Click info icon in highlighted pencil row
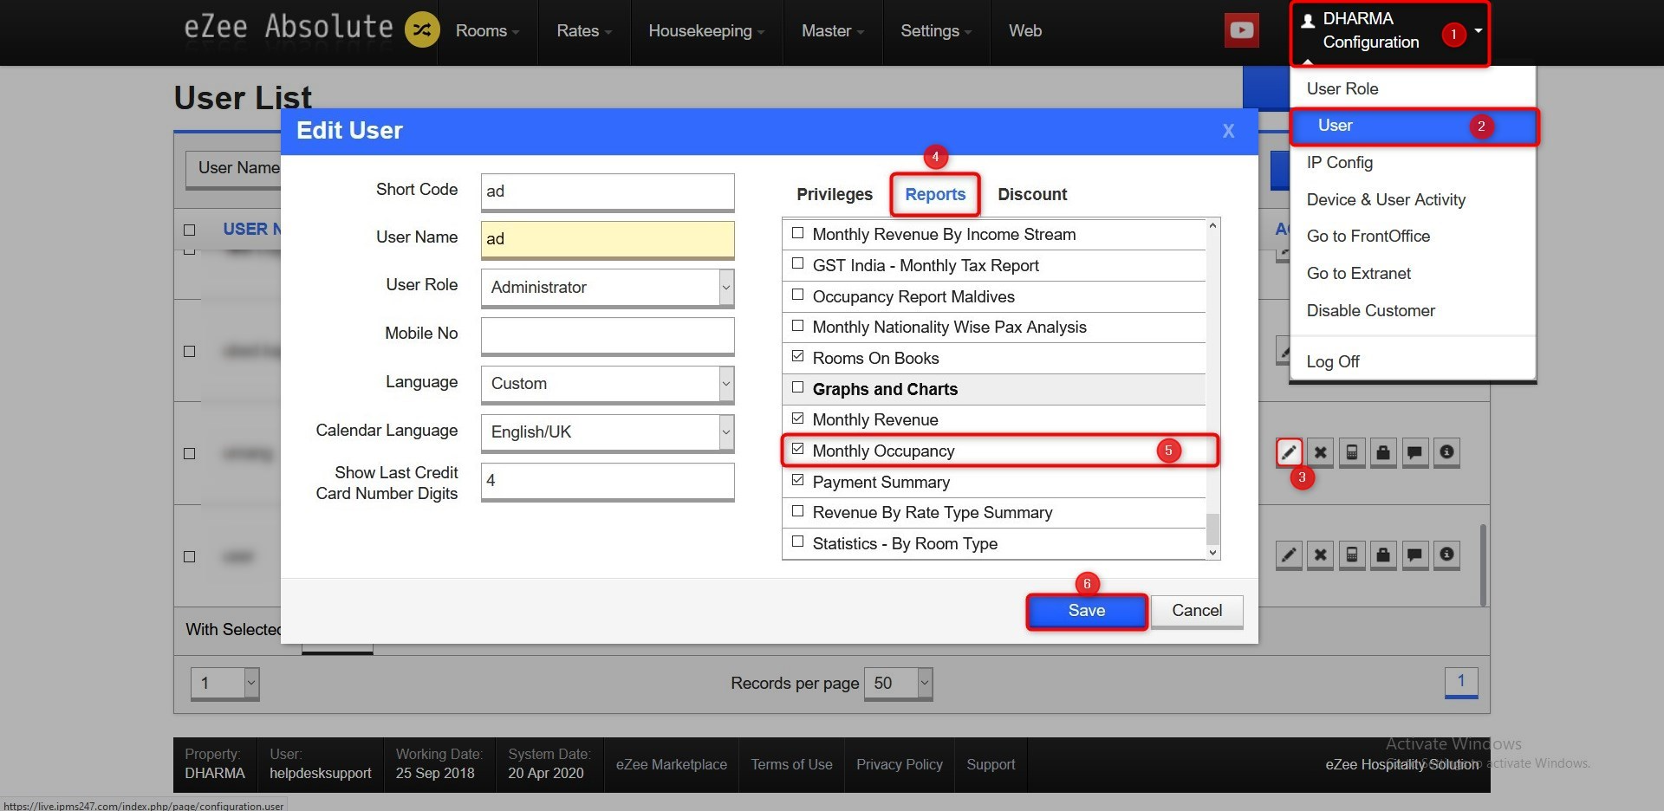The width and height of the screenshot is (1664, 811). coord(1446,452)
